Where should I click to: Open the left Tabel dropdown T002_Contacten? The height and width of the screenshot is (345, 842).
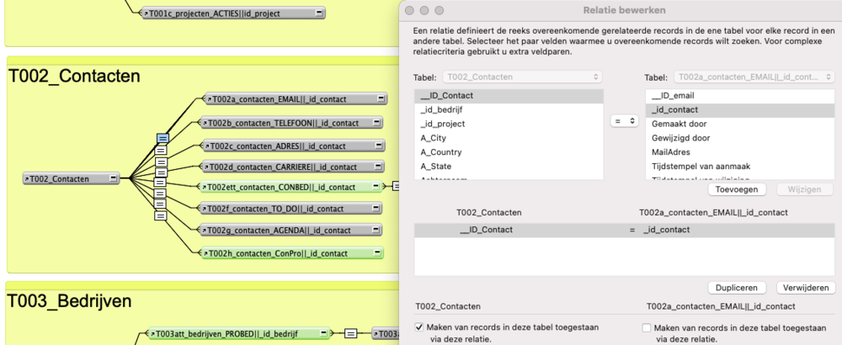pos(523,77)
